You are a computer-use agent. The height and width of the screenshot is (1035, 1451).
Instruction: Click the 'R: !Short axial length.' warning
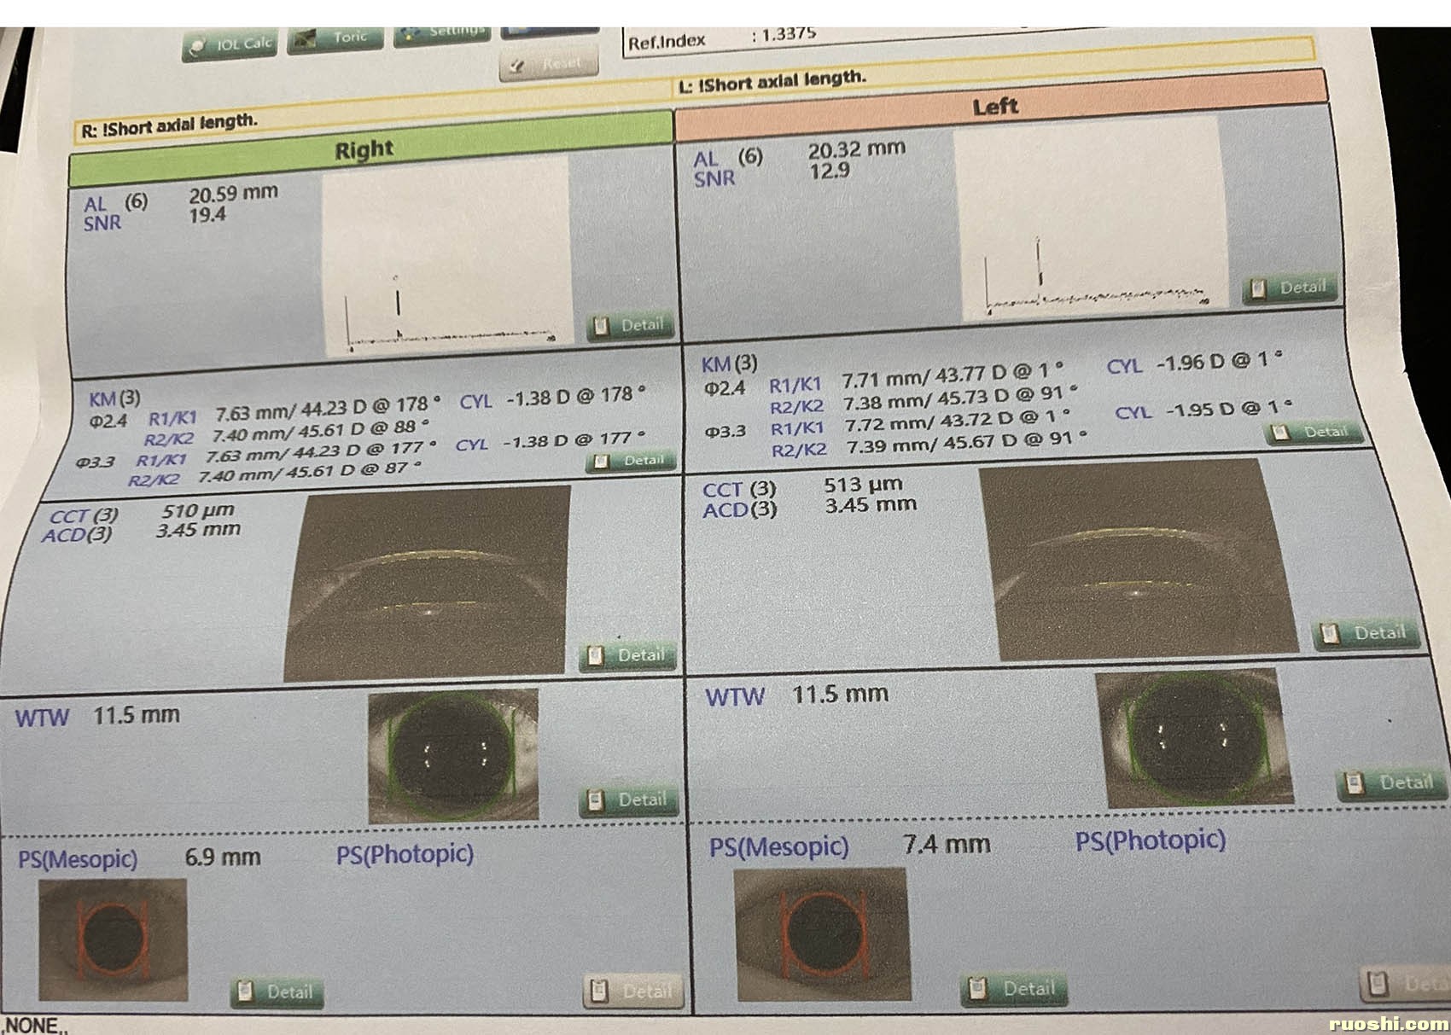169,126
